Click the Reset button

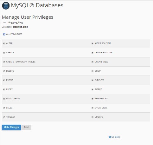coord(26,127)
